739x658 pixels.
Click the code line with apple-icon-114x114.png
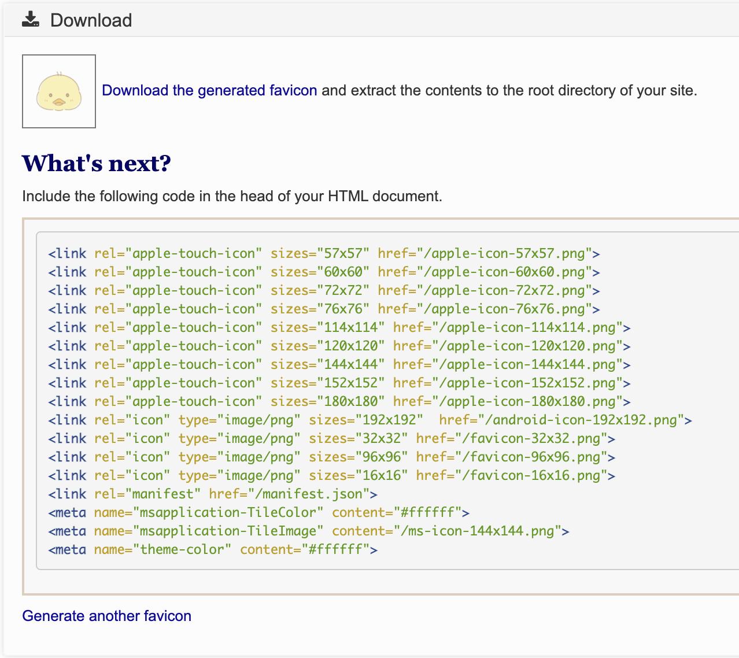pyautogui.click(x=339, y=327)
